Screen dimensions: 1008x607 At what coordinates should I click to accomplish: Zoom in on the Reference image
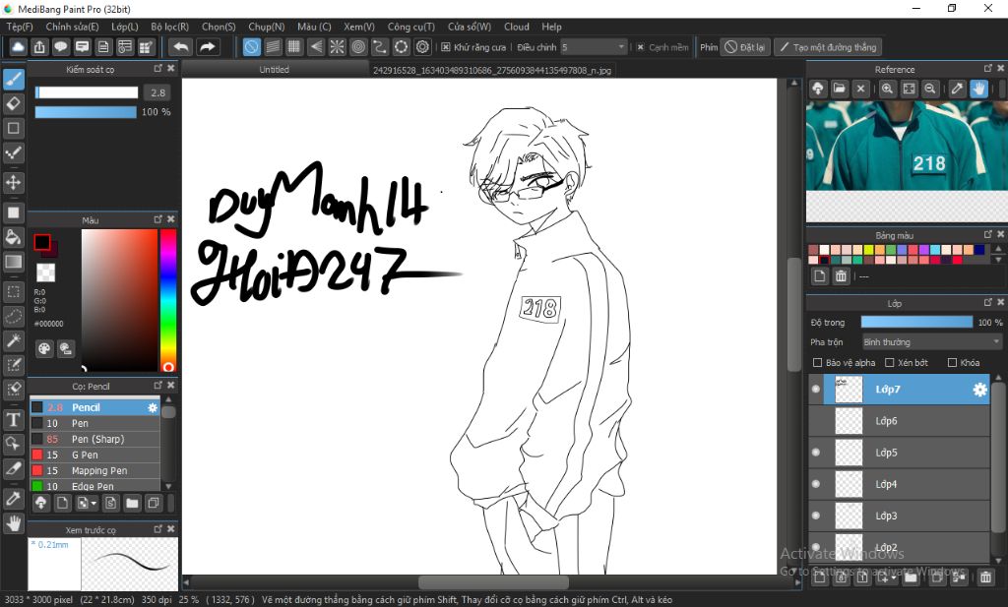click(887, 89)
